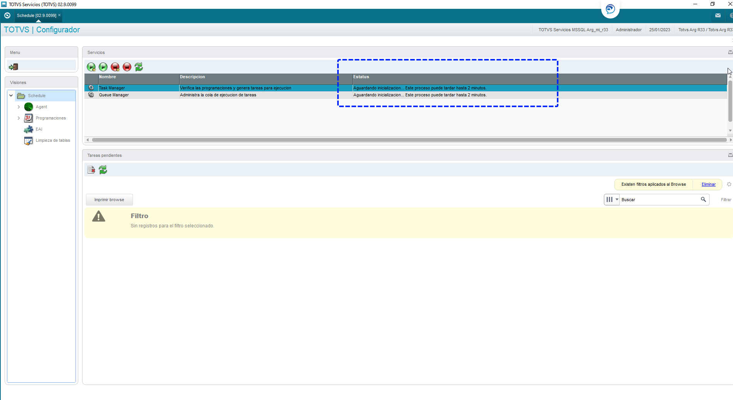Click the magnifier search icon in Buscar

[x=703, y=199]
